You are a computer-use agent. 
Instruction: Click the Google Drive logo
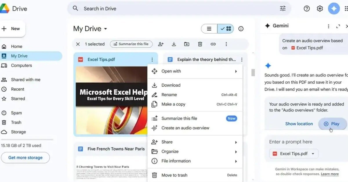click(5, 9)
